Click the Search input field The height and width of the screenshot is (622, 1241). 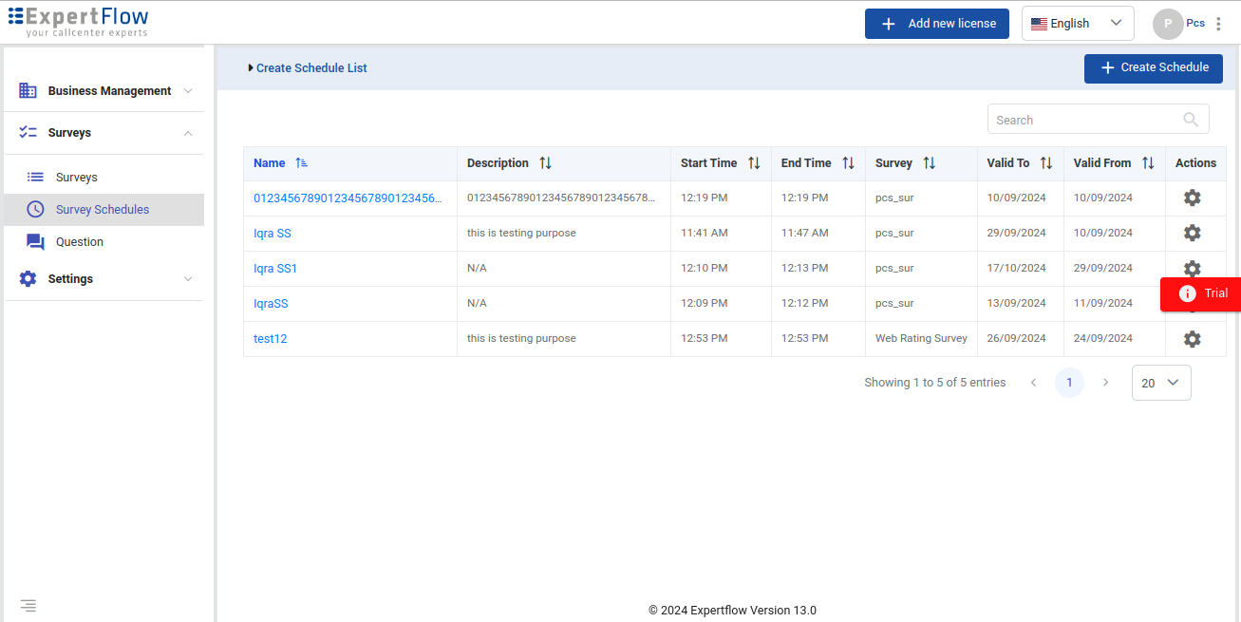tap(1082, 120)
